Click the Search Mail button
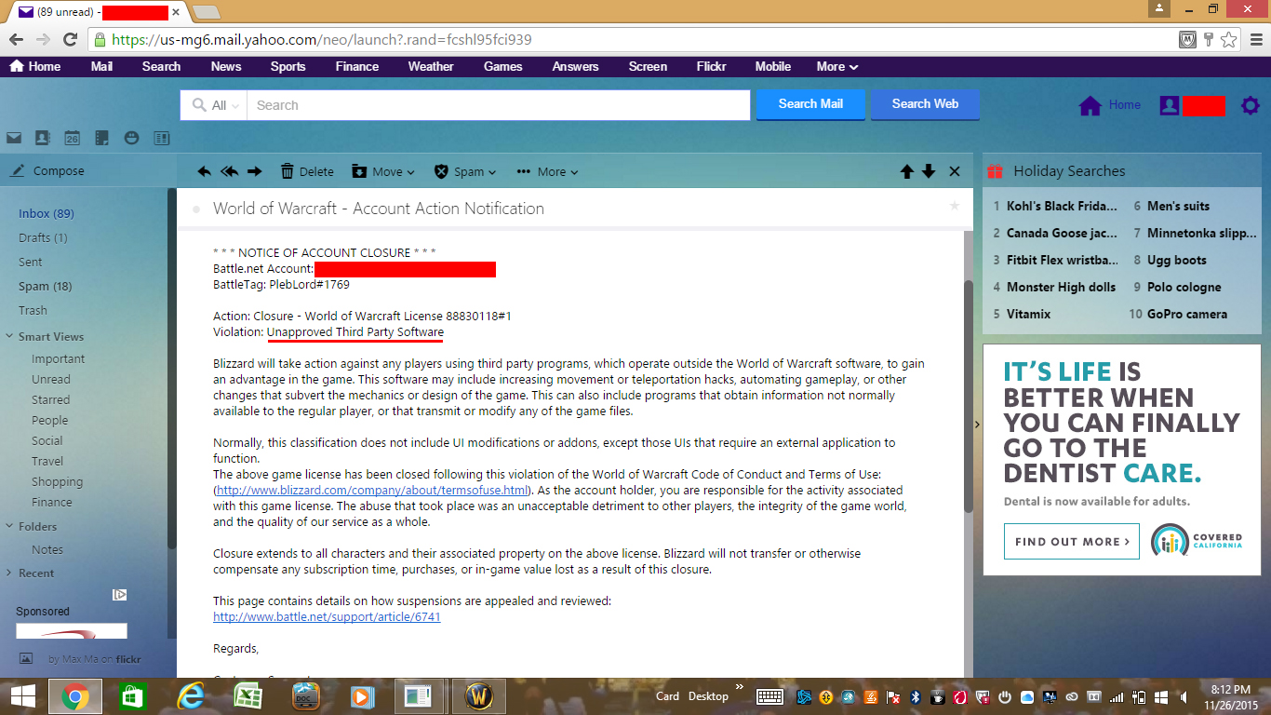Viewport: 1271px width, 715px height. (810, 104)
